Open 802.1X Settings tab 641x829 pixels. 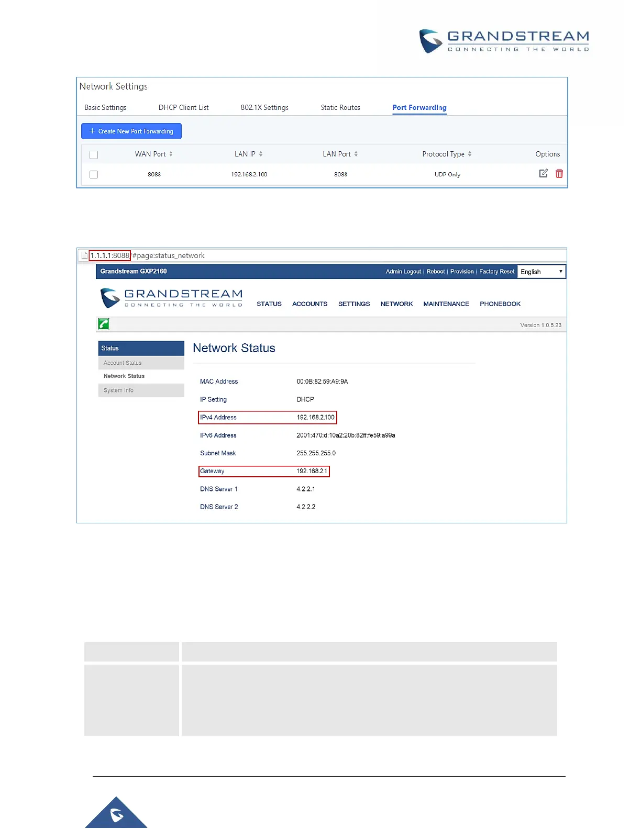(x=264, y=107)
